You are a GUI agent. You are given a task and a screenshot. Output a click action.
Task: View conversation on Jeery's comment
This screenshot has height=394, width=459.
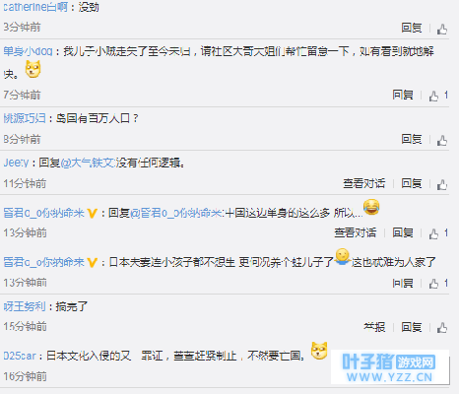point(364,183)
